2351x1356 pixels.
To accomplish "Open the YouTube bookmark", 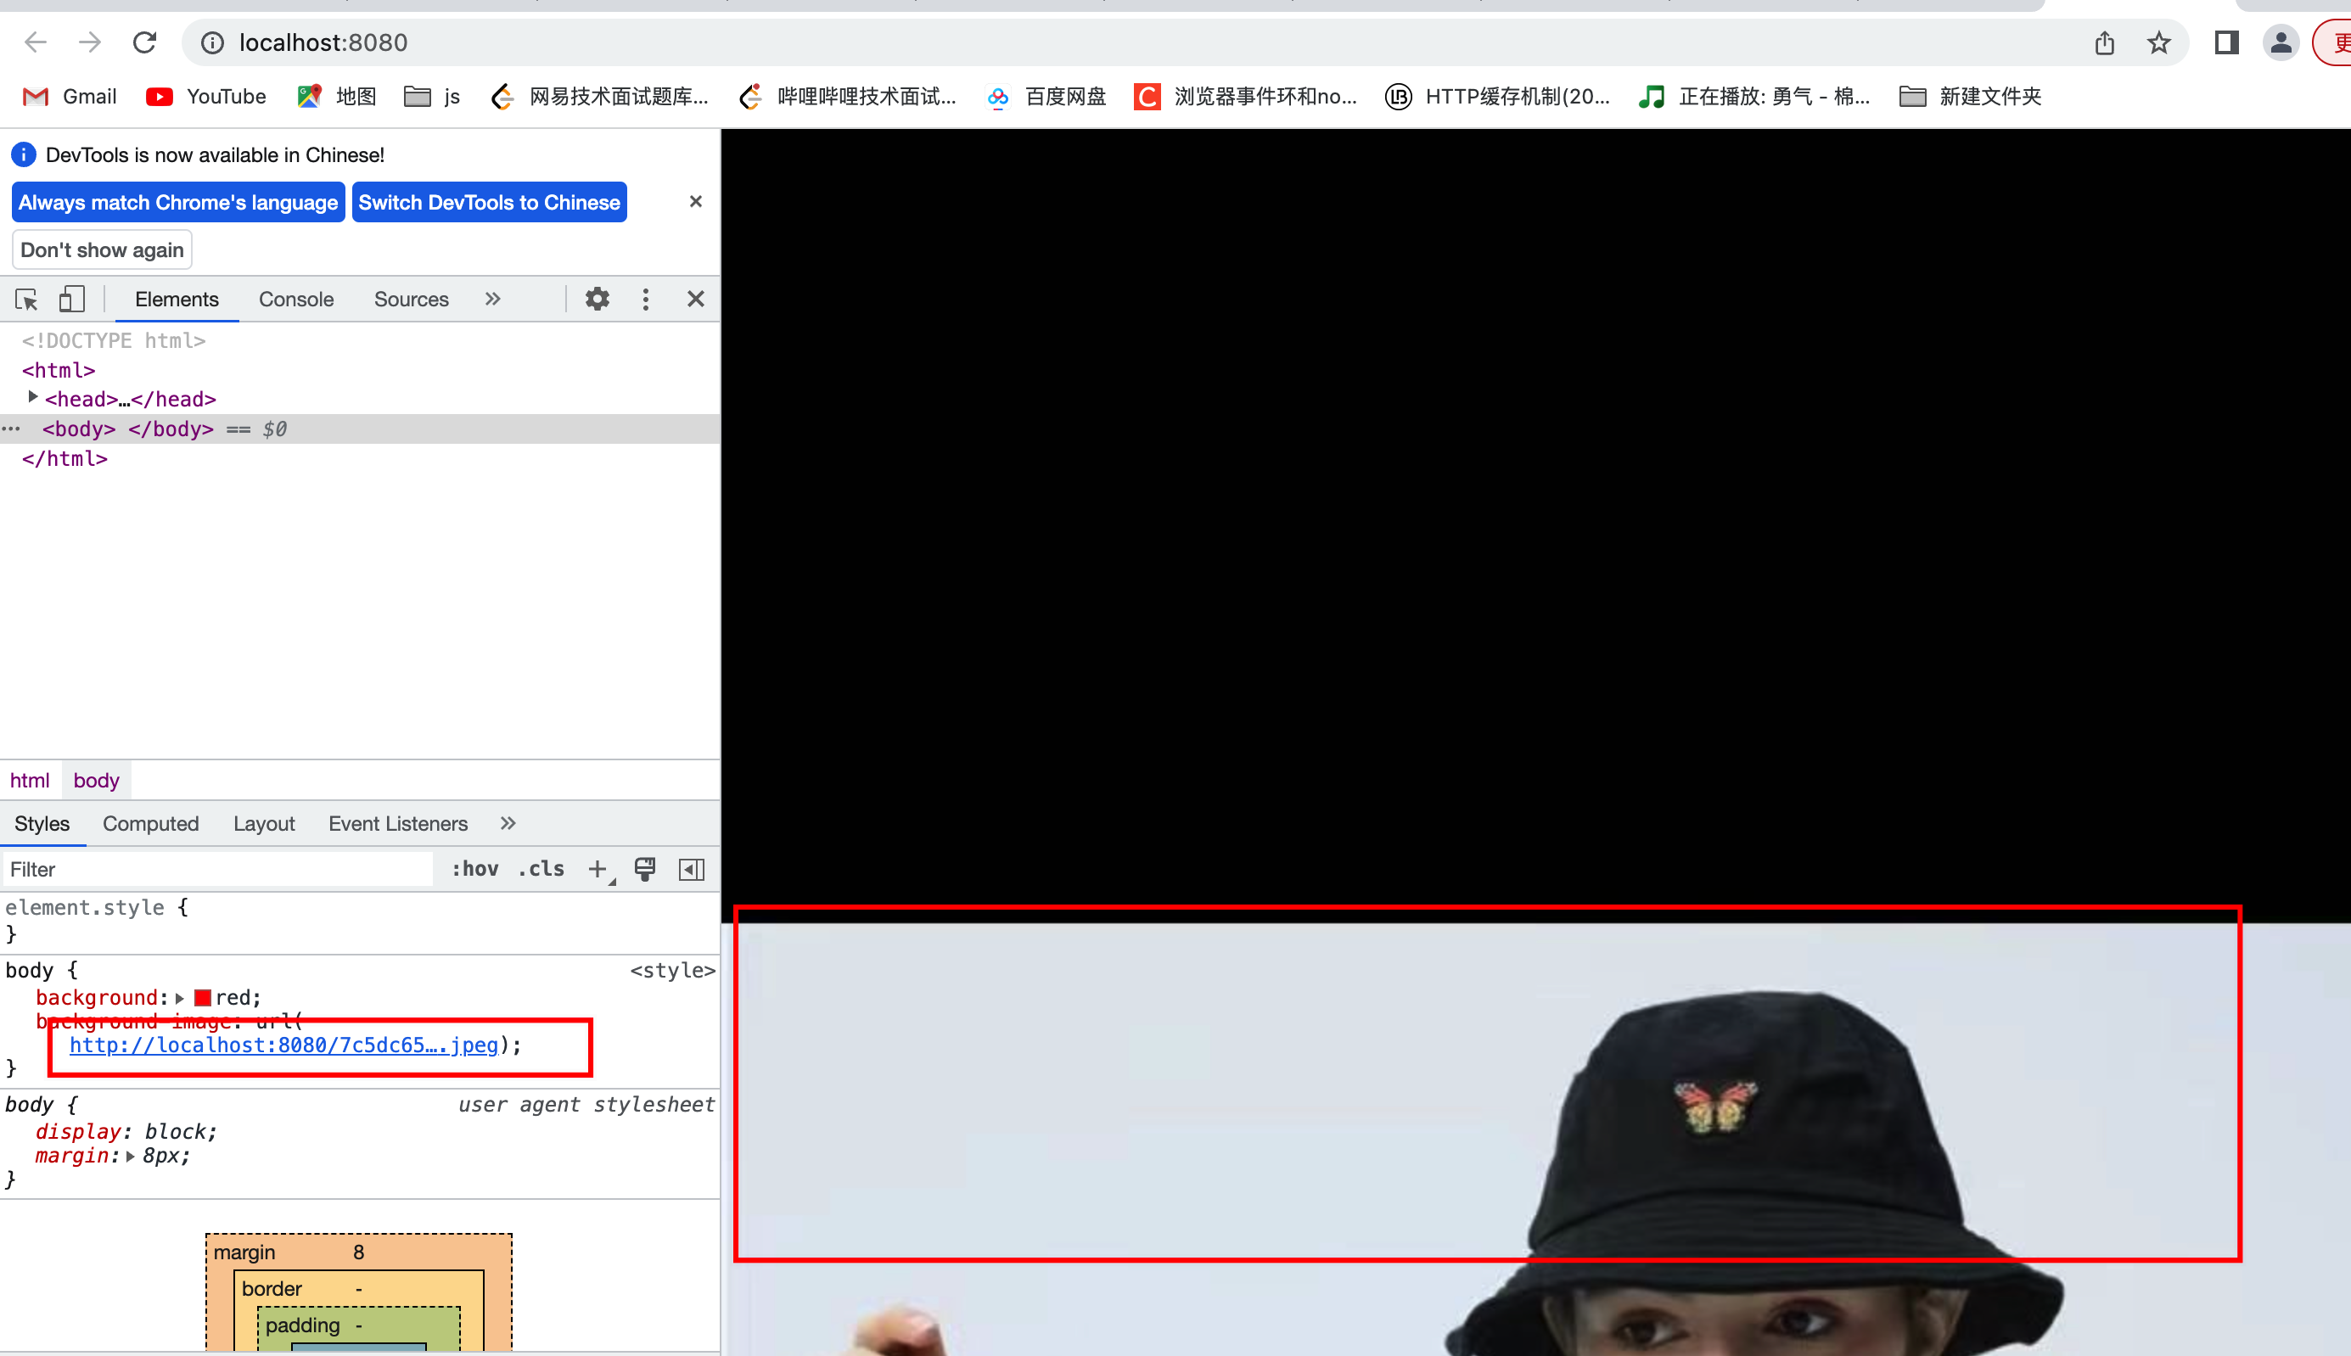I will pyautogui.click(x=206, y=97).
